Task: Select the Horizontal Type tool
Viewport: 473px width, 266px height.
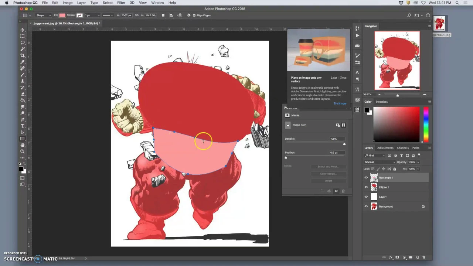Action: 23,126
